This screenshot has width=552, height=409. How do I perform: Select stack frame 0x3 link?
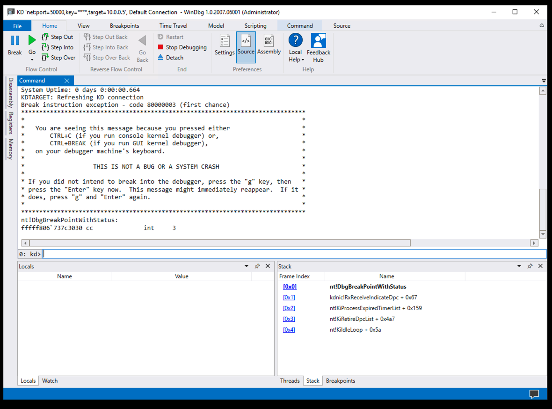pos(289,319)
